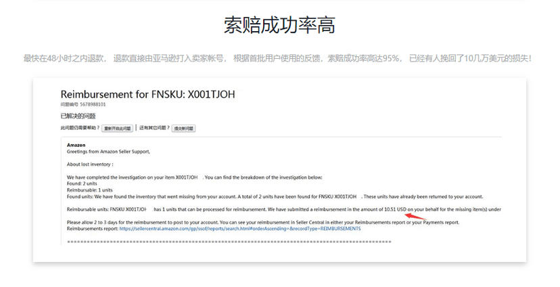Click the 'Reimbursable: 1 units' line

coord(90,190)
